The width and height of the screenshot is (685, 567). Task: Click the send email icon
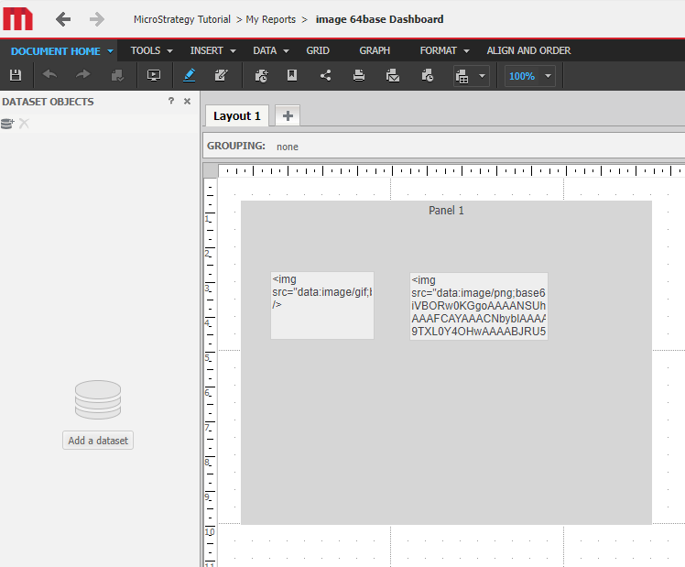coord(393,76)
